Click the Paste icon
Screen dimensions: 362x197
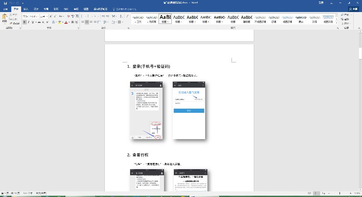(x=4, y=18)
